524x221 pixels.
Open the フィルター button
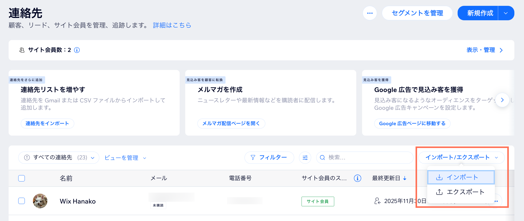click(x=269, y=158)
